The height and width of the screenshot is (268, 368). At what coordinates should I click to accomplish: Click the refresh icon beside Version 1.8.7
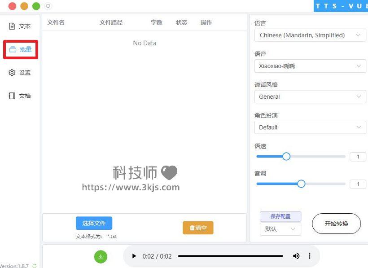tap(35, 266)
